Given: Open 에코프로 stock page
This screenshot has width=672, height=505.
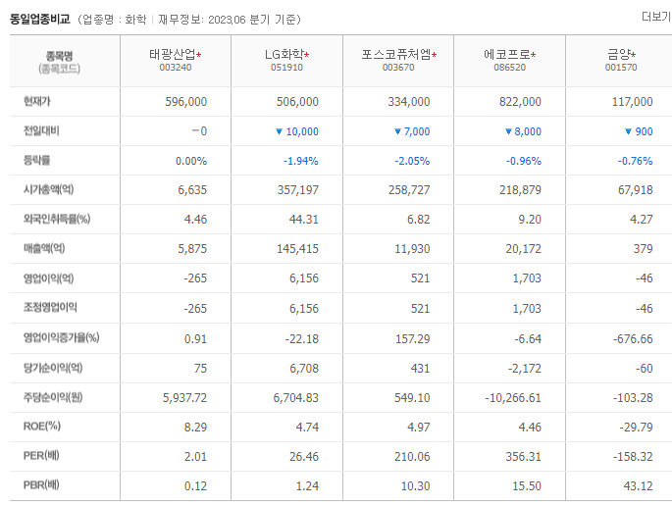Looking at the screenshot, I should point(507,54).
